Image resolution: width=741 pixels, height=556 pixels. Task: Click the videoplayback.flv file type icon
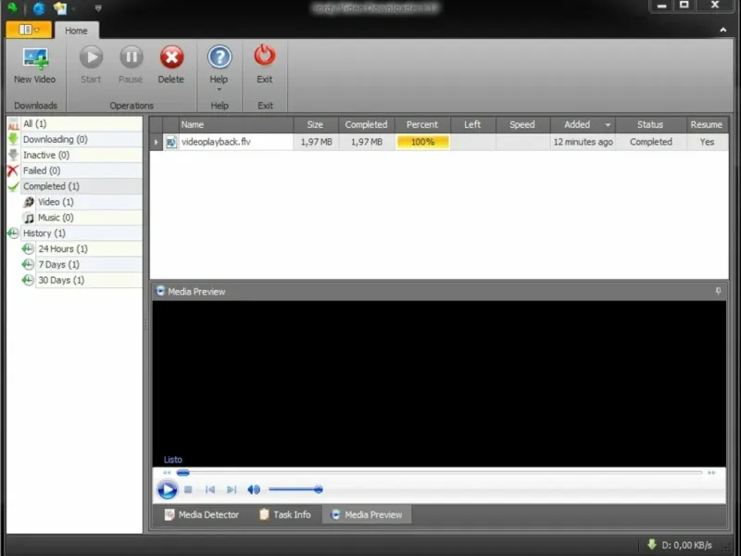(171, 142)
